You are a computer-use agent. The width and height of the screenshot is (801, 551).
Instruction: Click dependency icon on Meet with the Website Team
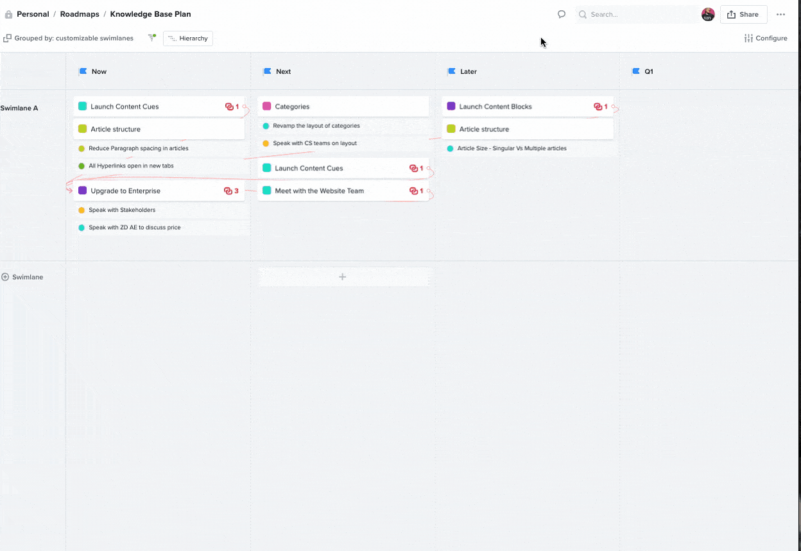coord(413,191)
